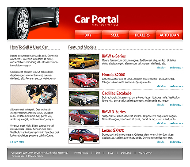This screenshot has width=190, height=167.
Task: Click the HOME PAGE footer link
Action: (81, 153)
